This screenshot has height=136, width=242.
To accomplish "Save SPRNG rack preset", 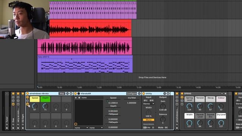I will (225, 94).
